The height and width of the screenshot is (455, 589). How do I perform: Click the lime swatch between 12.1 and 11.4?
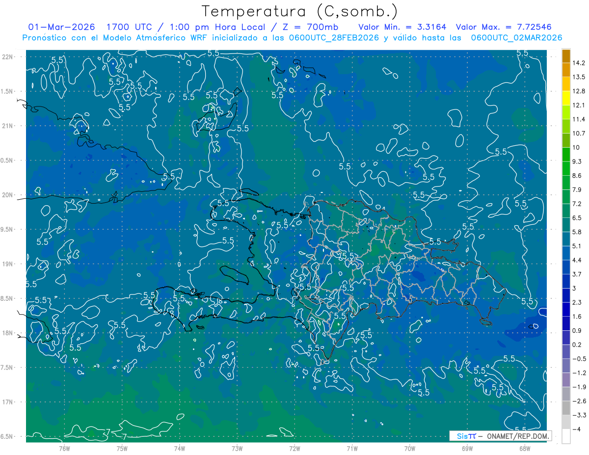[566, 112]
